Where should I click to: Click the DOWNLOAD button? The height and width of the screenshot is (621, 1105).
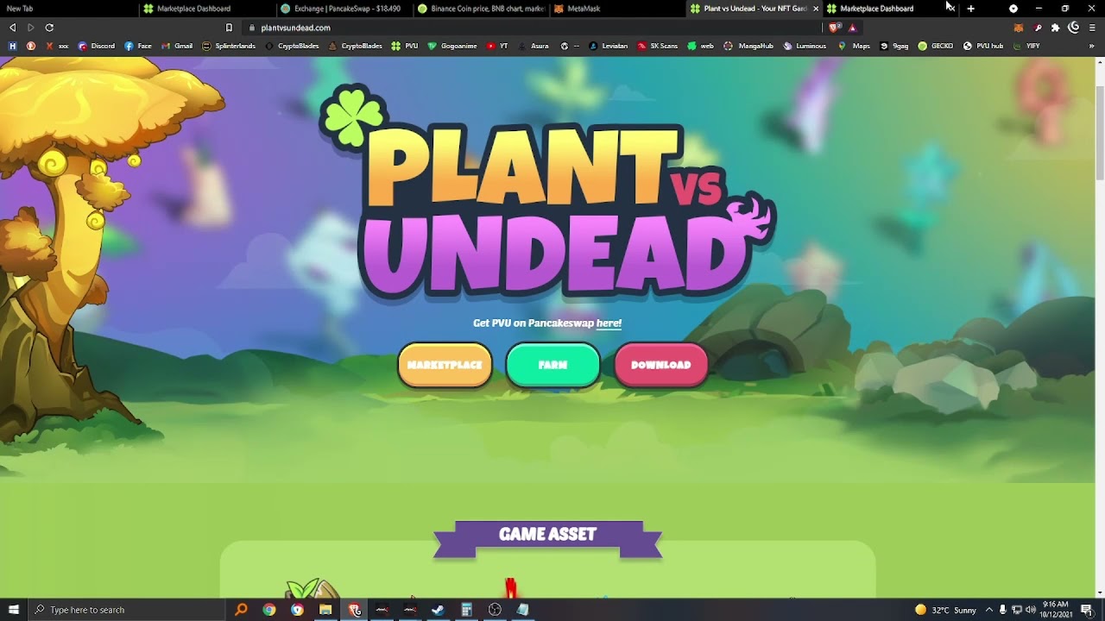[x=660, y=365]
